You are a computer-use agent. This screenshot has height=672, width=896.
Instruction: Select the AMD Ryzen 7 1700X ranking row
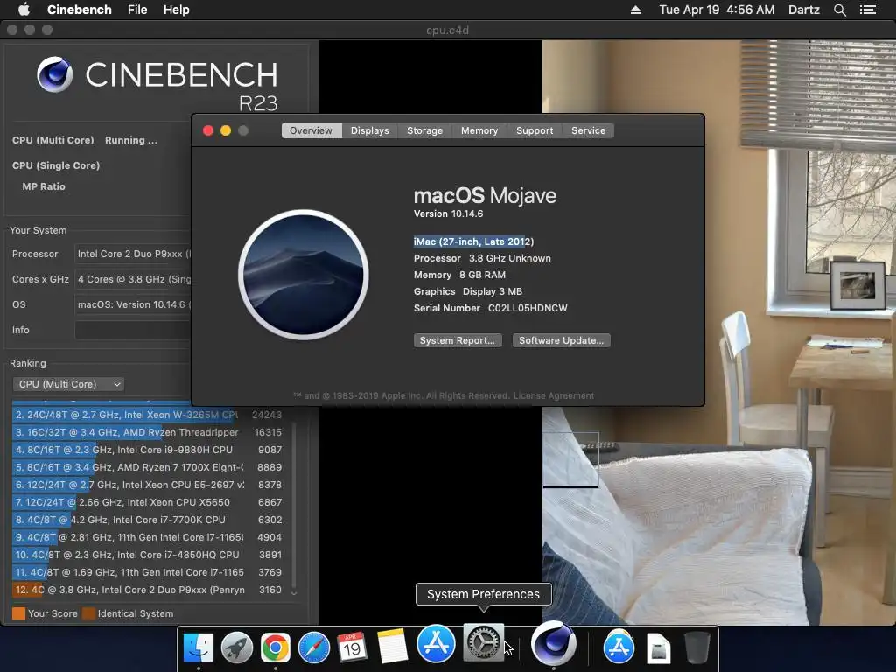coord(147,467)
